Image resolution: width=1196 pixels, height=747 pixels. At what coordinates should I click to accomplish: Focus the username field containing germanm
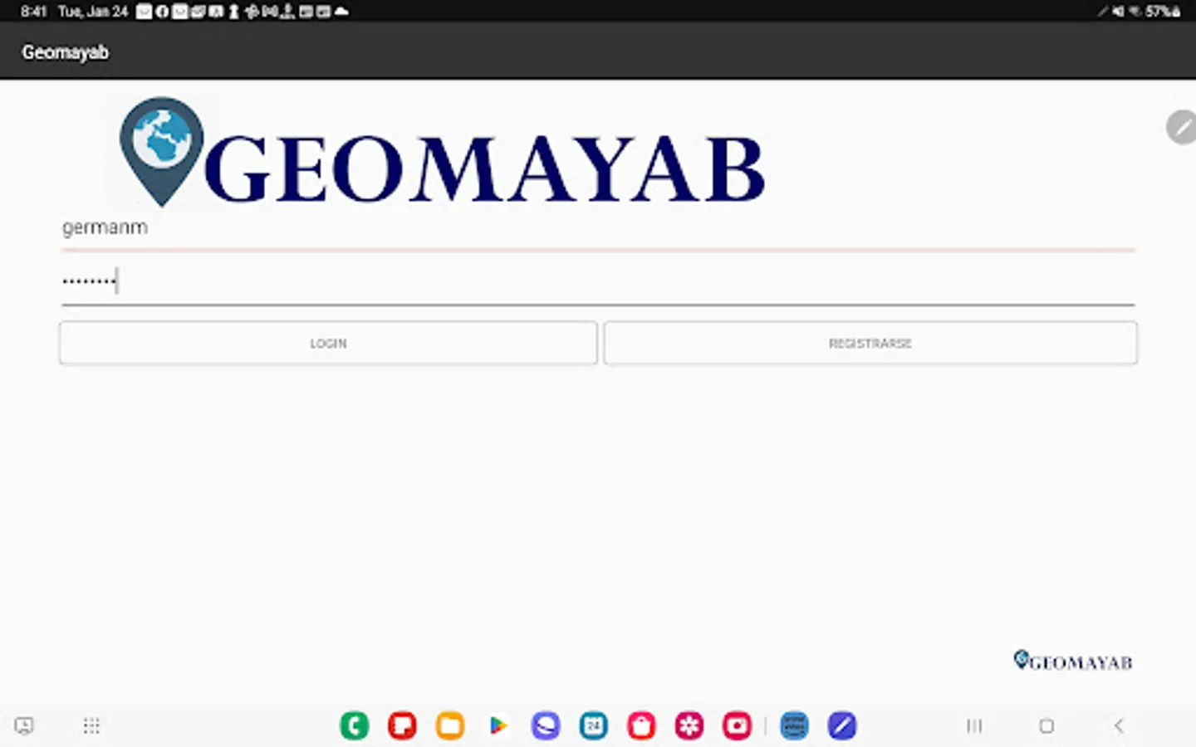pyautogui.click(x=598, y=230)
